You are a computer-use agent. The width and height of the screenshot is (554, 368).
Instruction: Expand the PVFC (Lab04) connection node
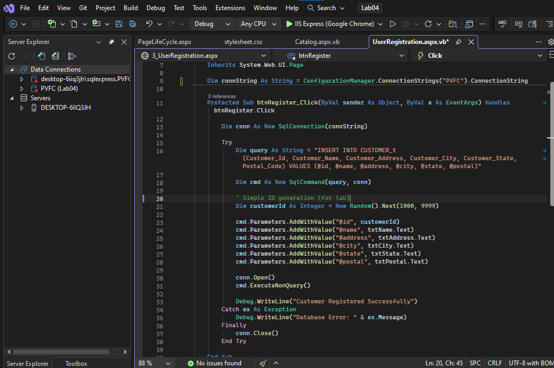coord(22,89)
